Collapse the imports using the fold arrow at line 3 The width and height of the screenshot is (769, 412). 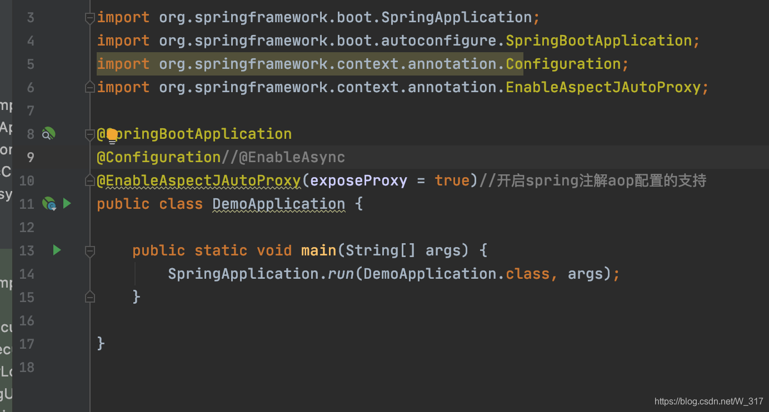click(89, 17)
